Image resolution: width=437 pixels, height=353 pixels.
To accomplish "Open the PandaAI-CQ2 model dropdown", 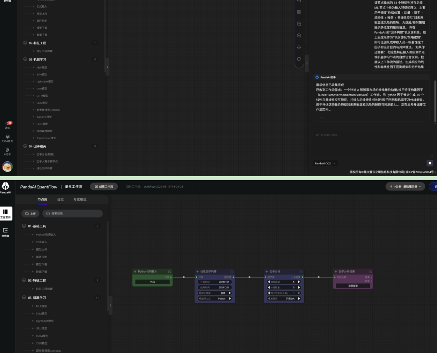I will pos(325,163).
